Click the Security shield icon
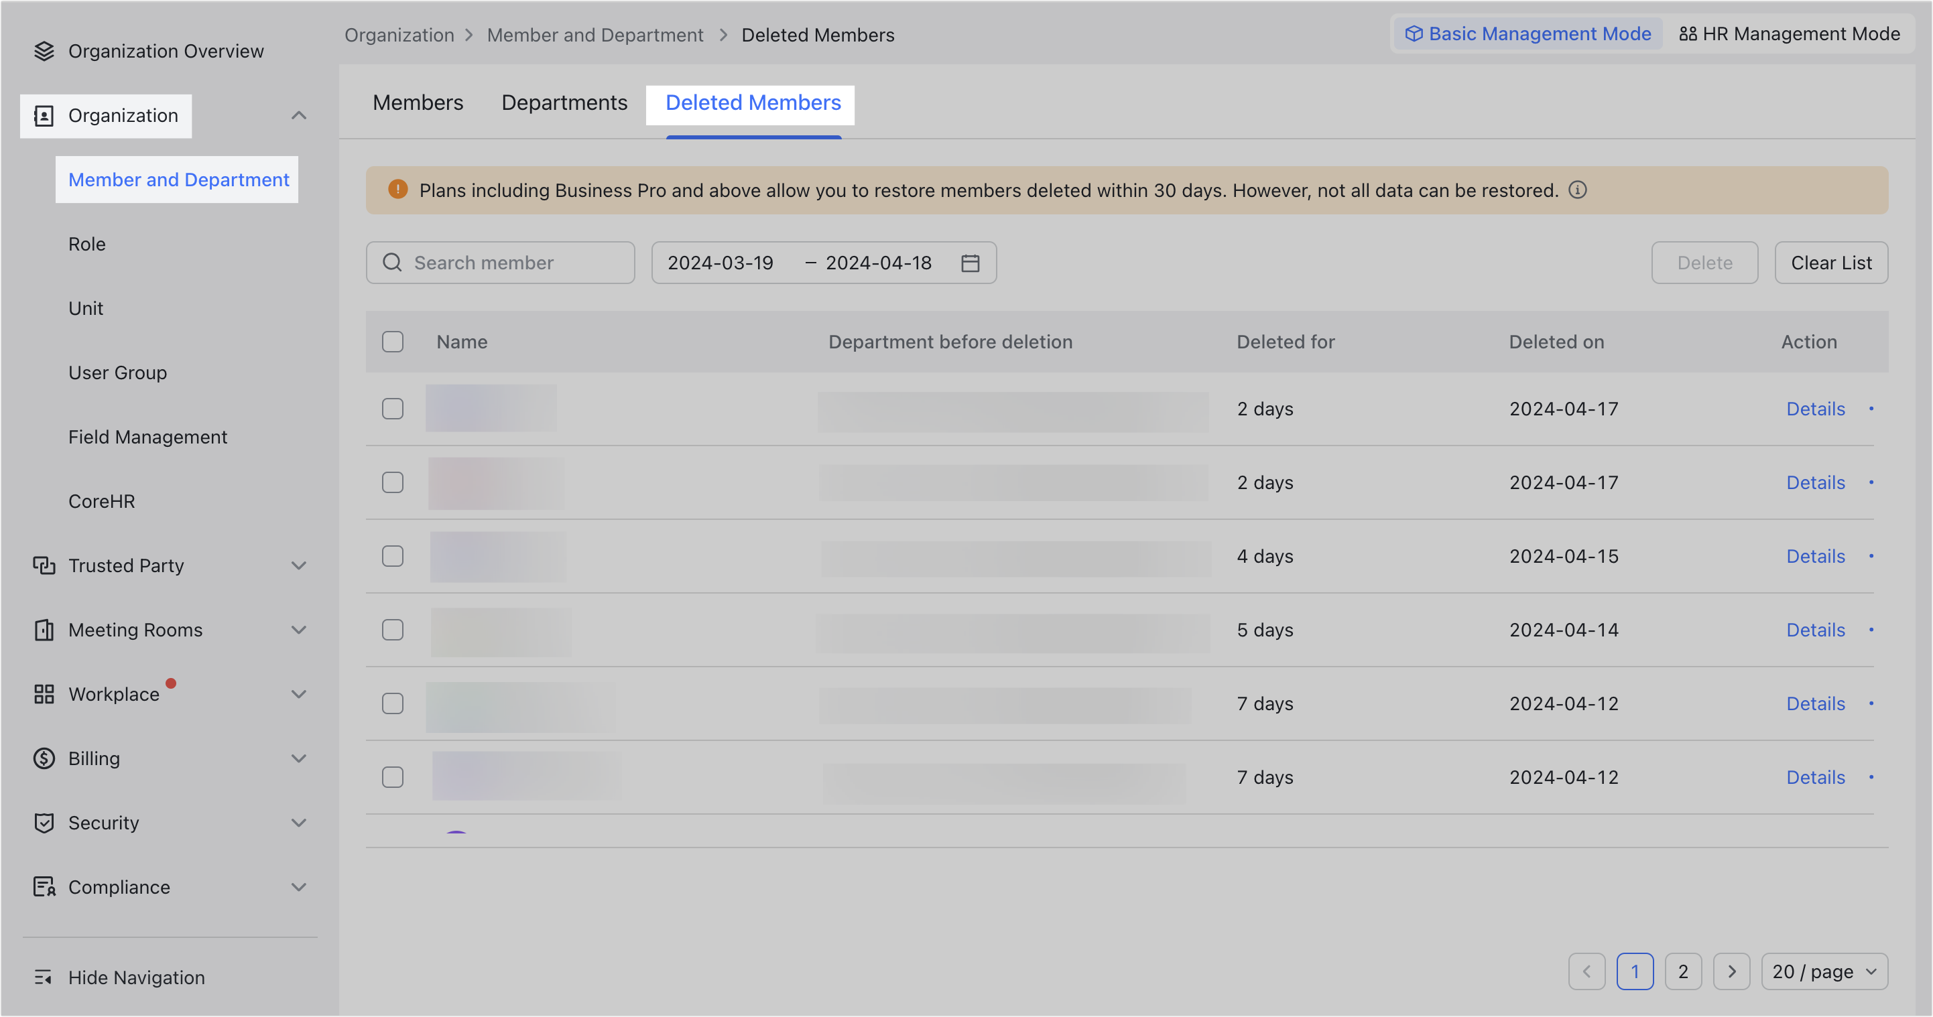Screen dimensions: 1933x1017 44,823
